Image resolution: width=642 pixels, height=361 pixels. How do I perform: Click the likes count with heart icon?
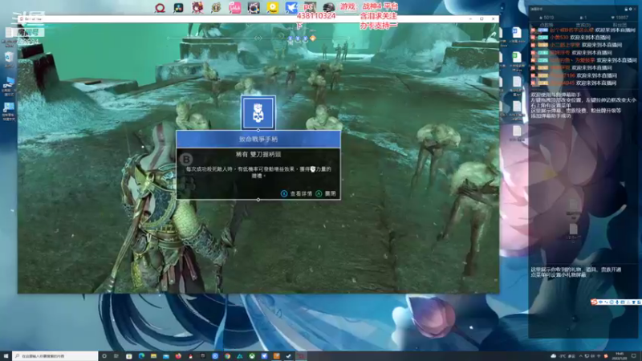[620, 18]
